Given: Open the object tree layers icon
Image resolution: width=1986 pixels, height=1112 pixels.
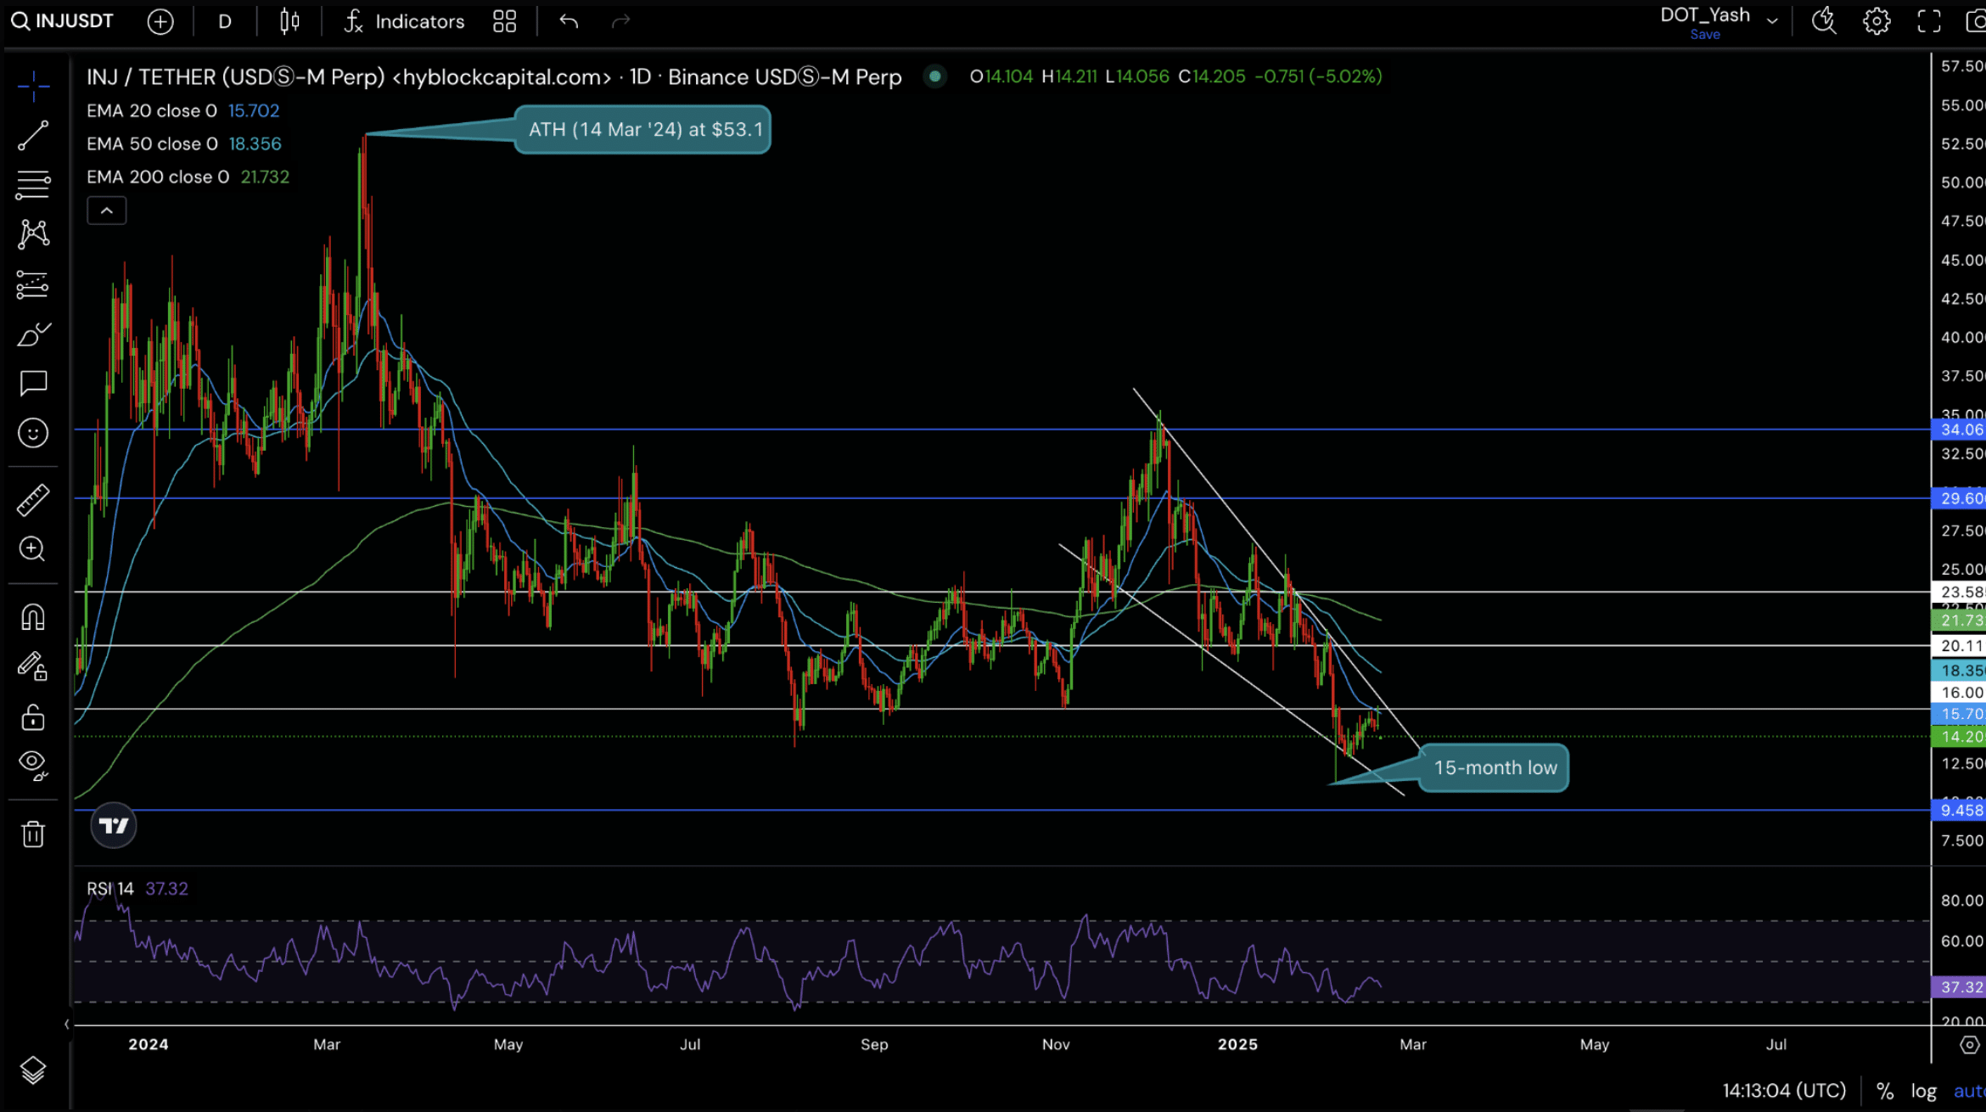Looking at the screenshot, I should [33, 1070].
